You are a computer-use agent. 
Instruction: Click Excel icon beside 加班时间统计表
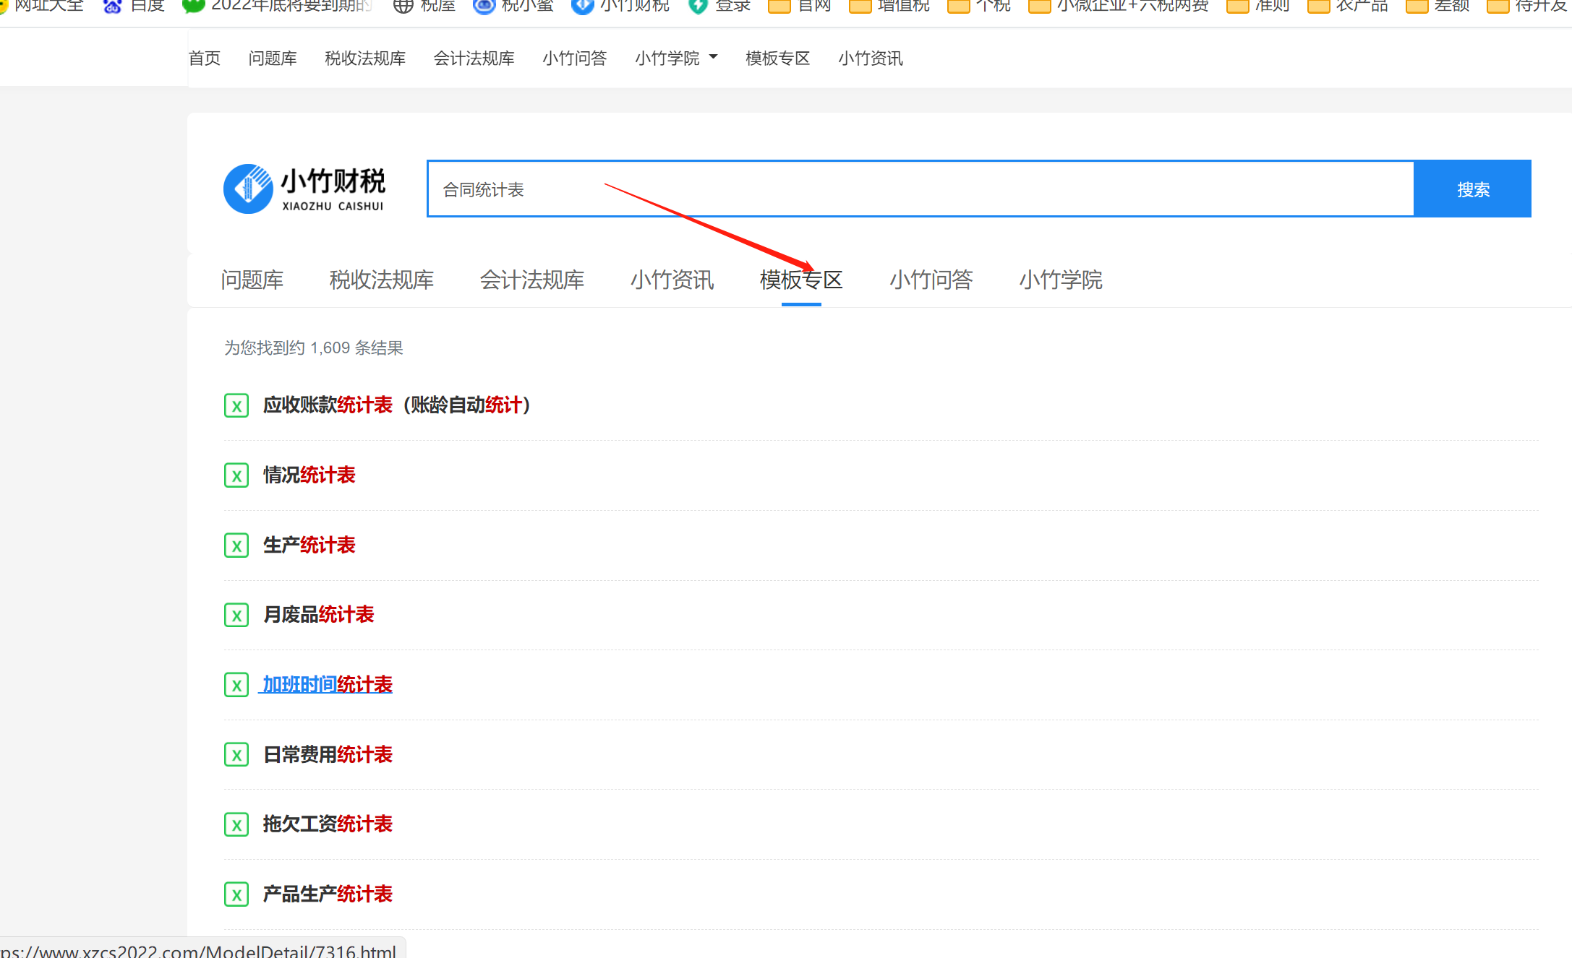236,685
